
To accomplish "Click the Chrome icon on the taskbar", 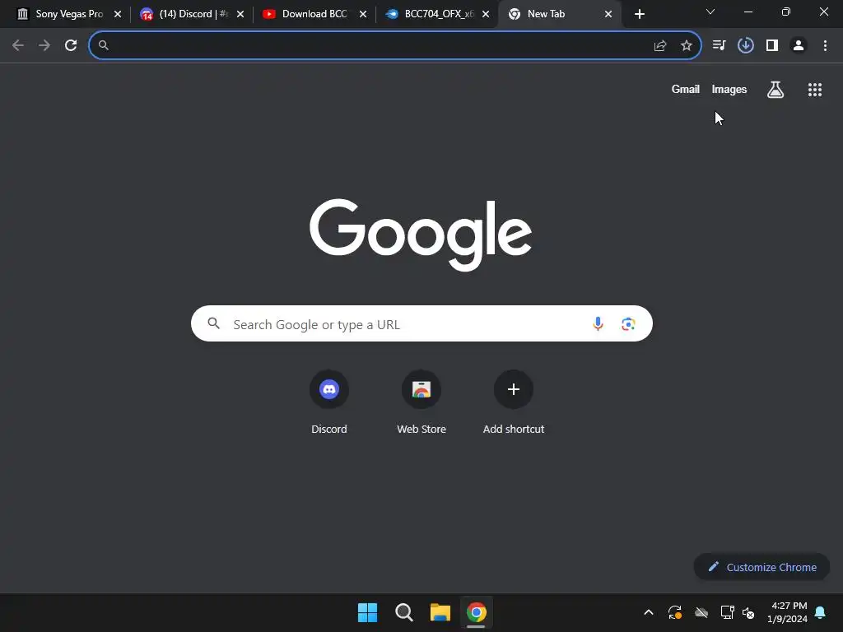I will [477, 612].
